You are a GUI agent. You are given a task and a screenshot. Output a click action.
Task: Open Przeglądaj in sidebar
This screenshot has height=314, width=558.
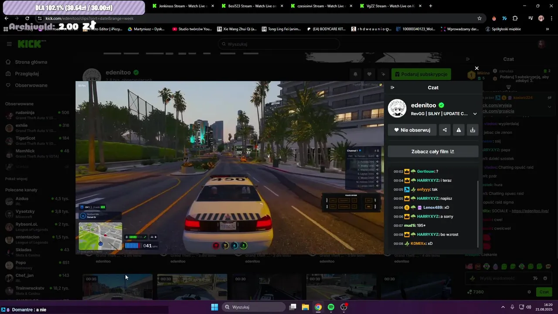(x=27, y=74)
